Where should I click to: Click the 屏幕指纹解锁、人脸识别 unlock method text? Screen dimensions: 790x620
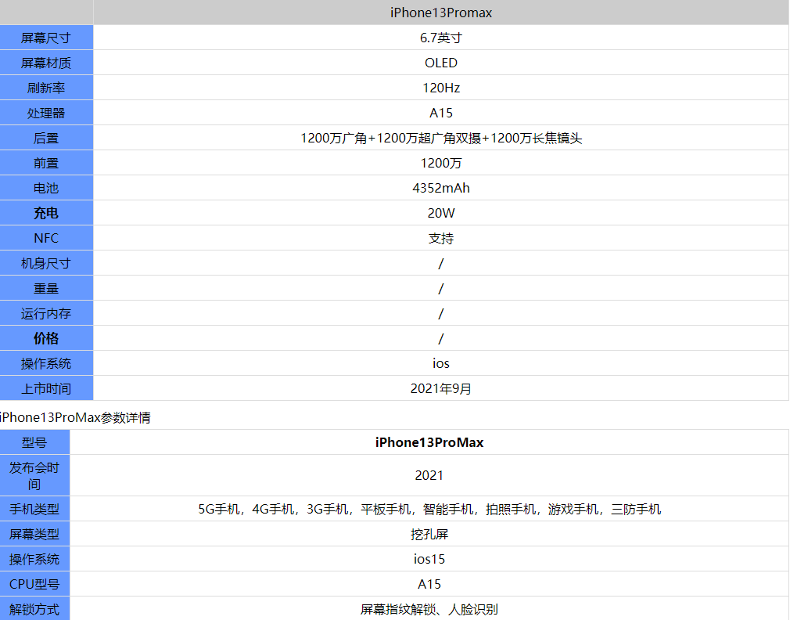(x=429, y=609)
